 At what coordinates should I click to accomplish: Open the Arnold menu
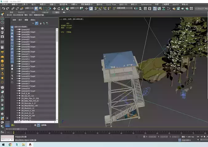tap(175, 4)
